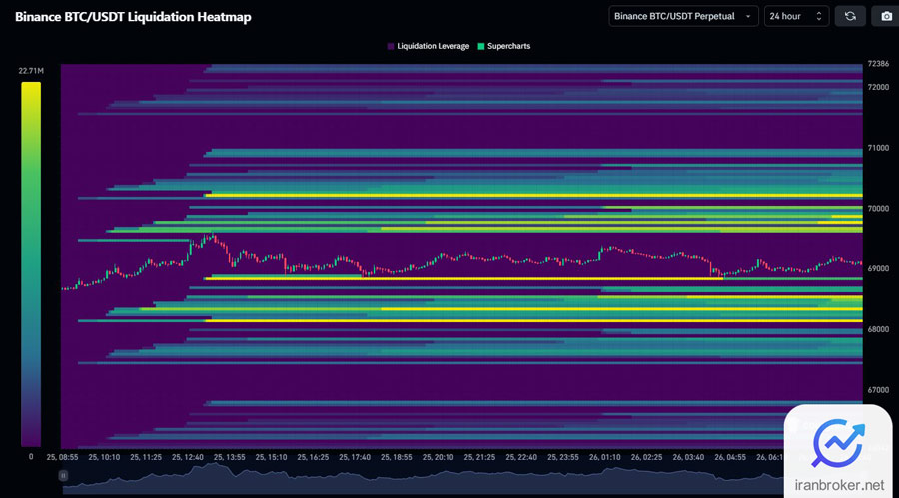
Task: Click the 25, 22:40 time axis label
Action: [521, 457]
